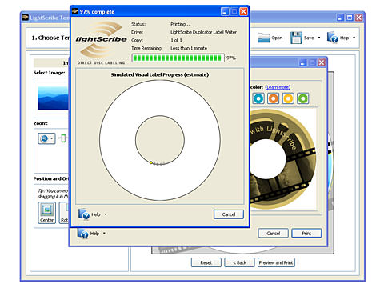
Task: Maximize the main LightScribe Template window
Action: pos(350,18)
